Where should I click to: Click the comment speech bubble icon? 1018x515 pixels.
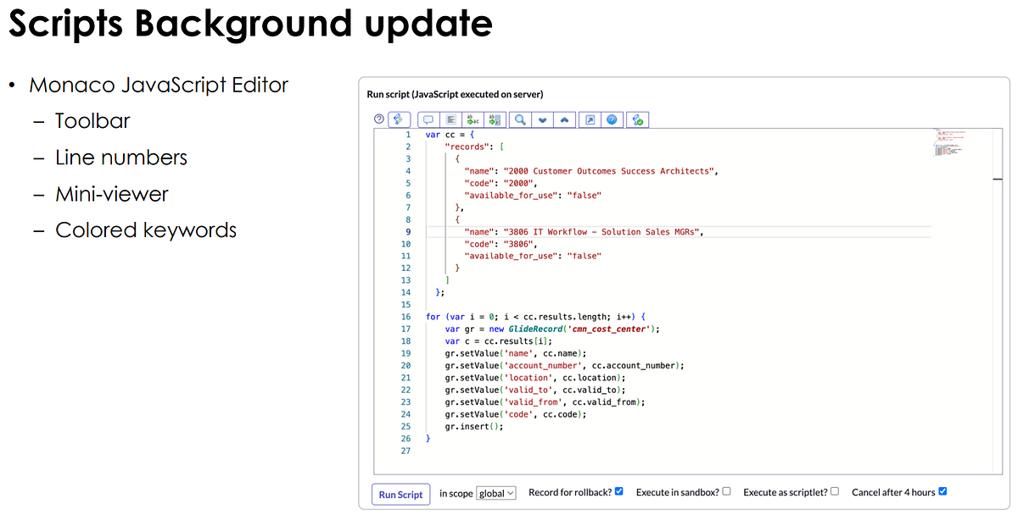428,119
